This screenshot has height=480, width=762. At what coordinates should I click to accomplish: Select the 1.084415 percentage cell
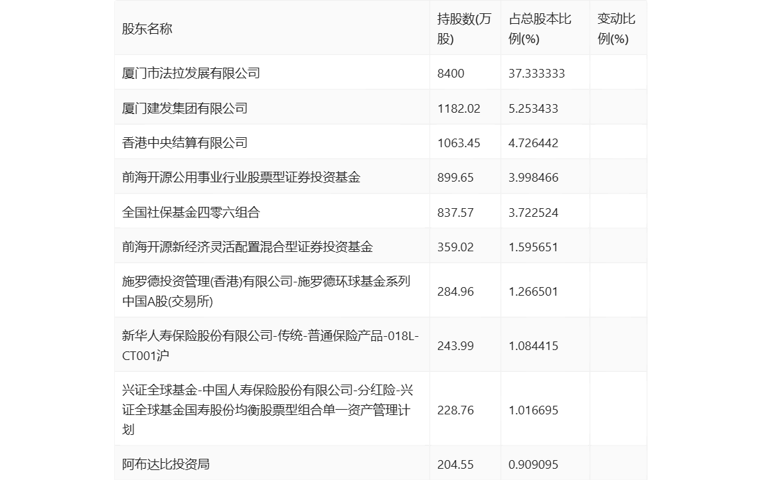point(533,345)
